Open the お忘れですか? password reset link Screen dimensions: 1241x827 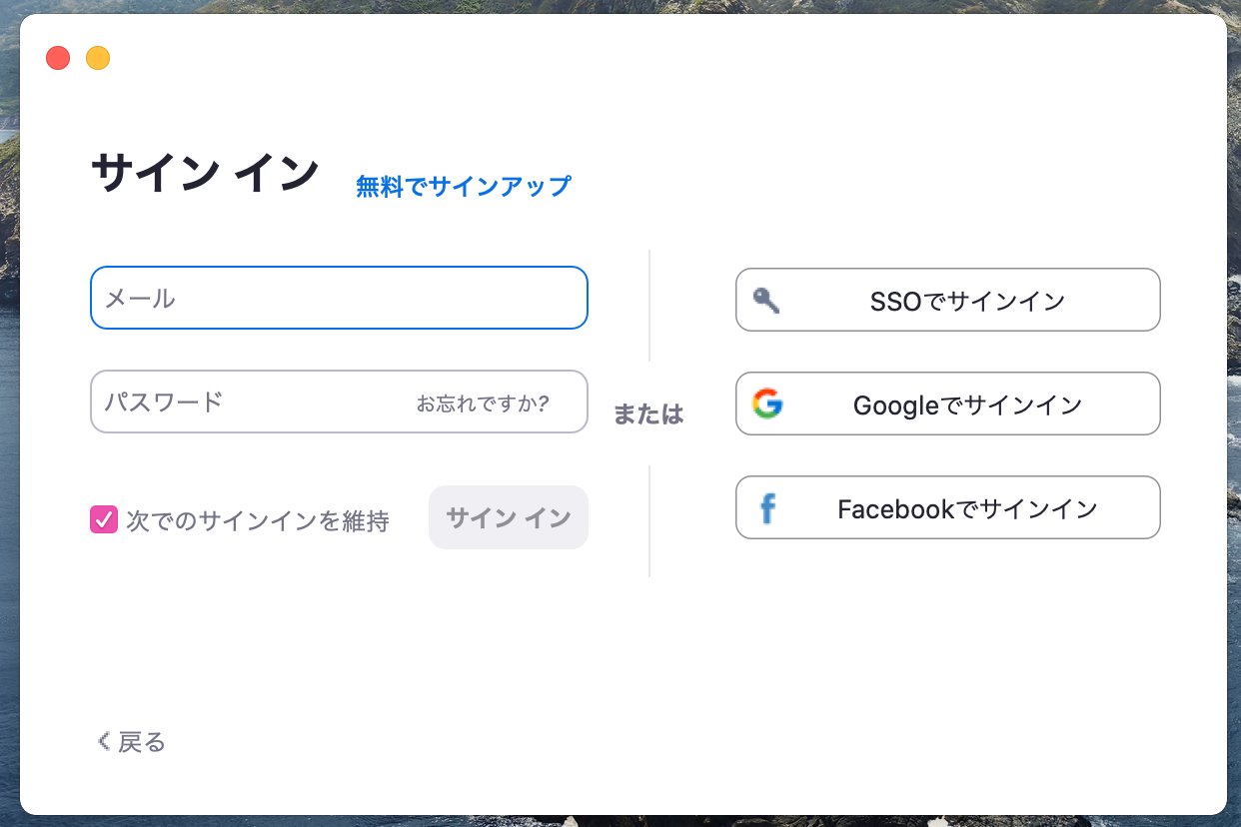coord(483,404)
